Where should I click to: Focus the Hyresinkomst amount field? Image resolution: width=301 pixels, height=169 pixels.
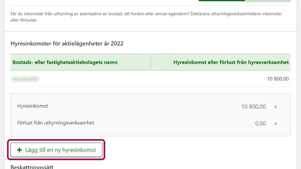click(253, 107)
